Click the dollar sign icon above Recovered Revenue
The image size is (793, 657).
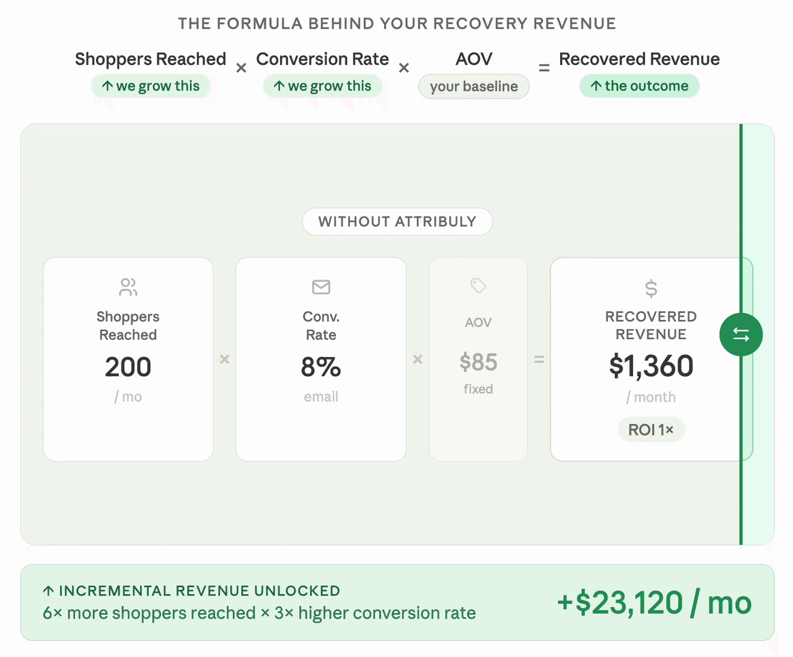pyautogui.click(x=651, y=288)
